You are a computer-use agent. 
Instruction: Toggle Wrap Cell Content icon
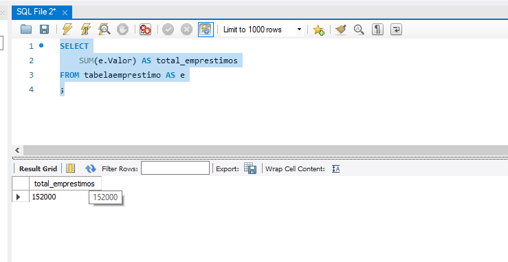[x=336, y=168]
